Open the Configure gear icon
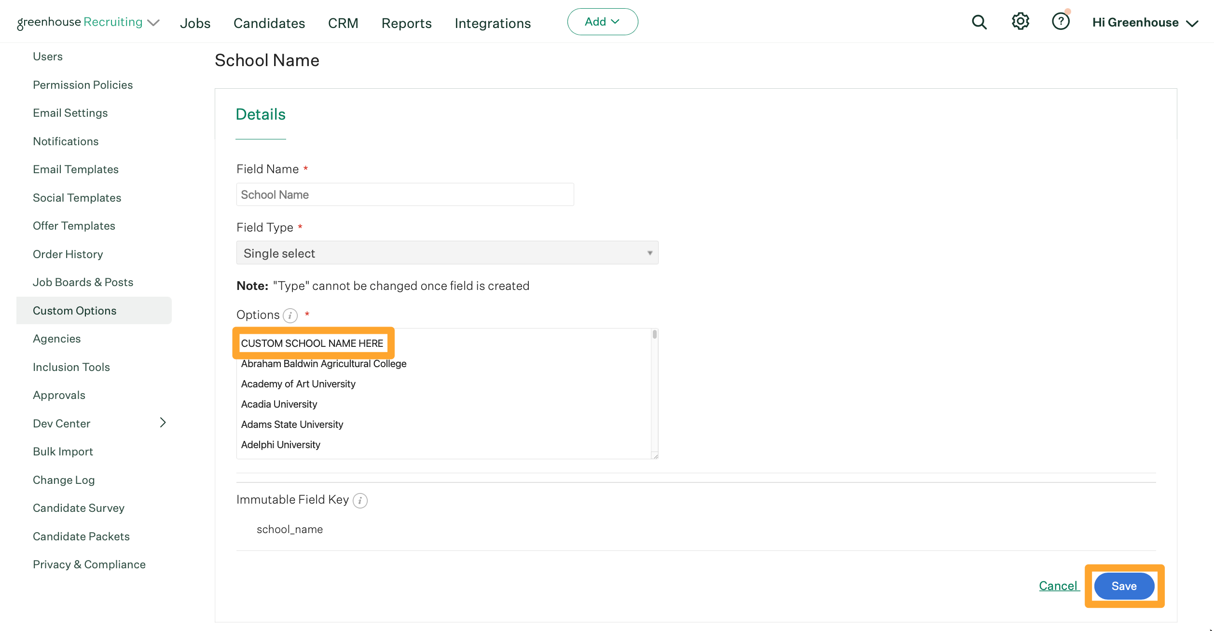Image resolution: width=1214 pixels, height=631 pixels. tap(1020, 22)
